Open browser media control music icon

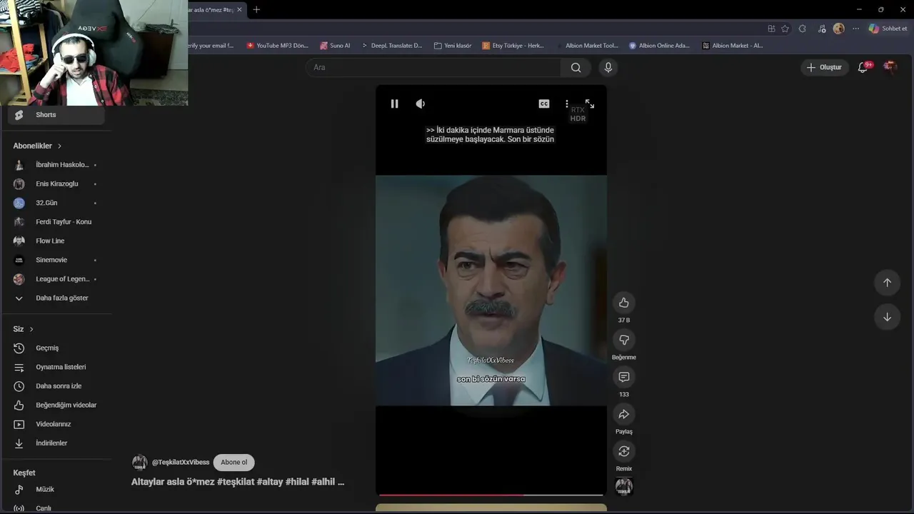coord(821,29)
